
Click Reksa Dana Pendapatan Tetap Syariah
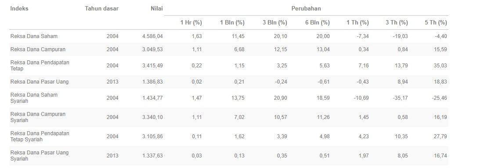point(40,136)
